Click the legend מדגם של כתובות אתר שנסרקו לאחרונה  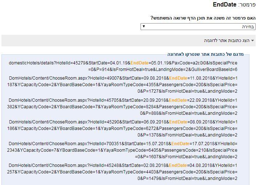pos(206,54)
